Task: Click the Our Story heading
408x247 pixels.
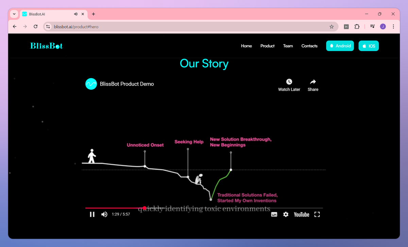Action: (204, 64)
